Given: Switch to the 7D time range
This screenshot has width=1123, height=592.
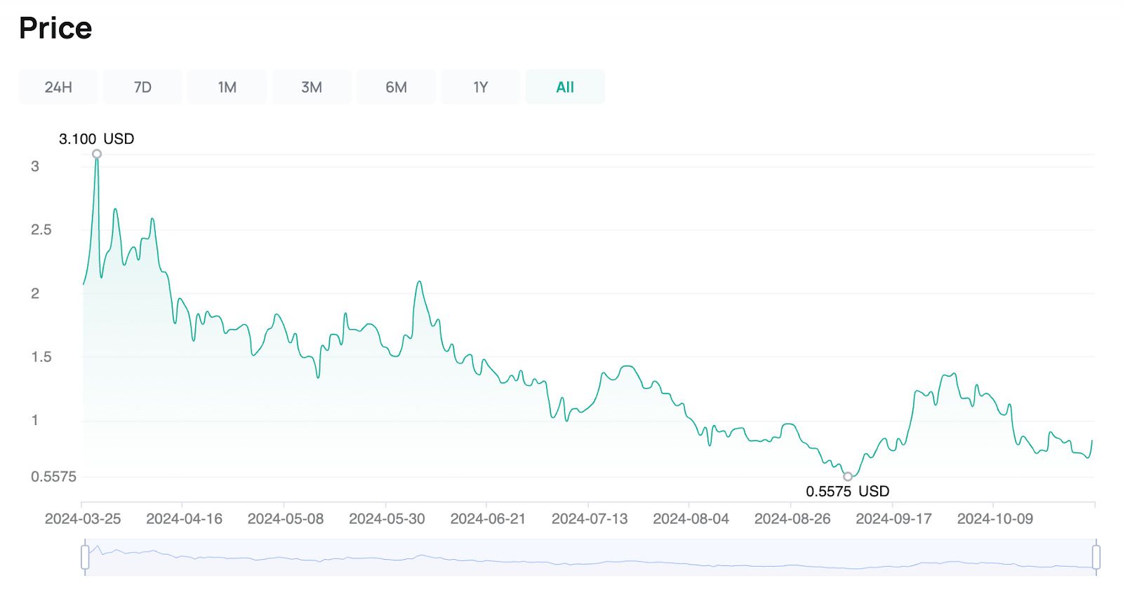Looking at the screenshot, I should pos(142,87).
